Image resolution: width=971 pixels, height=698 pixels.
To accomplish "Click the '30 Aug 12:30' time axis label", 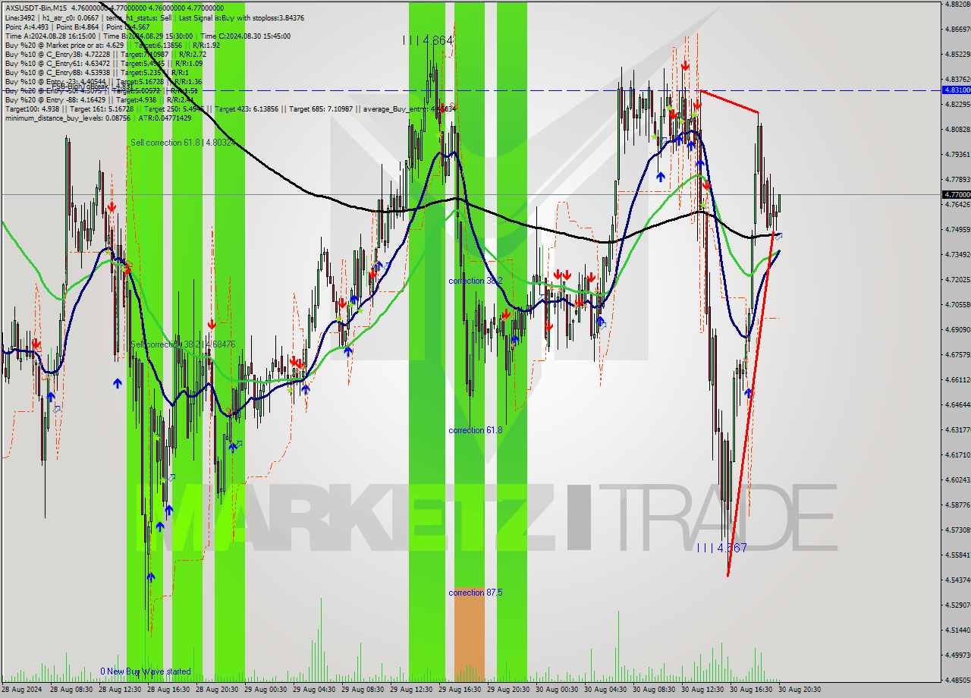I will click(704, 690).
